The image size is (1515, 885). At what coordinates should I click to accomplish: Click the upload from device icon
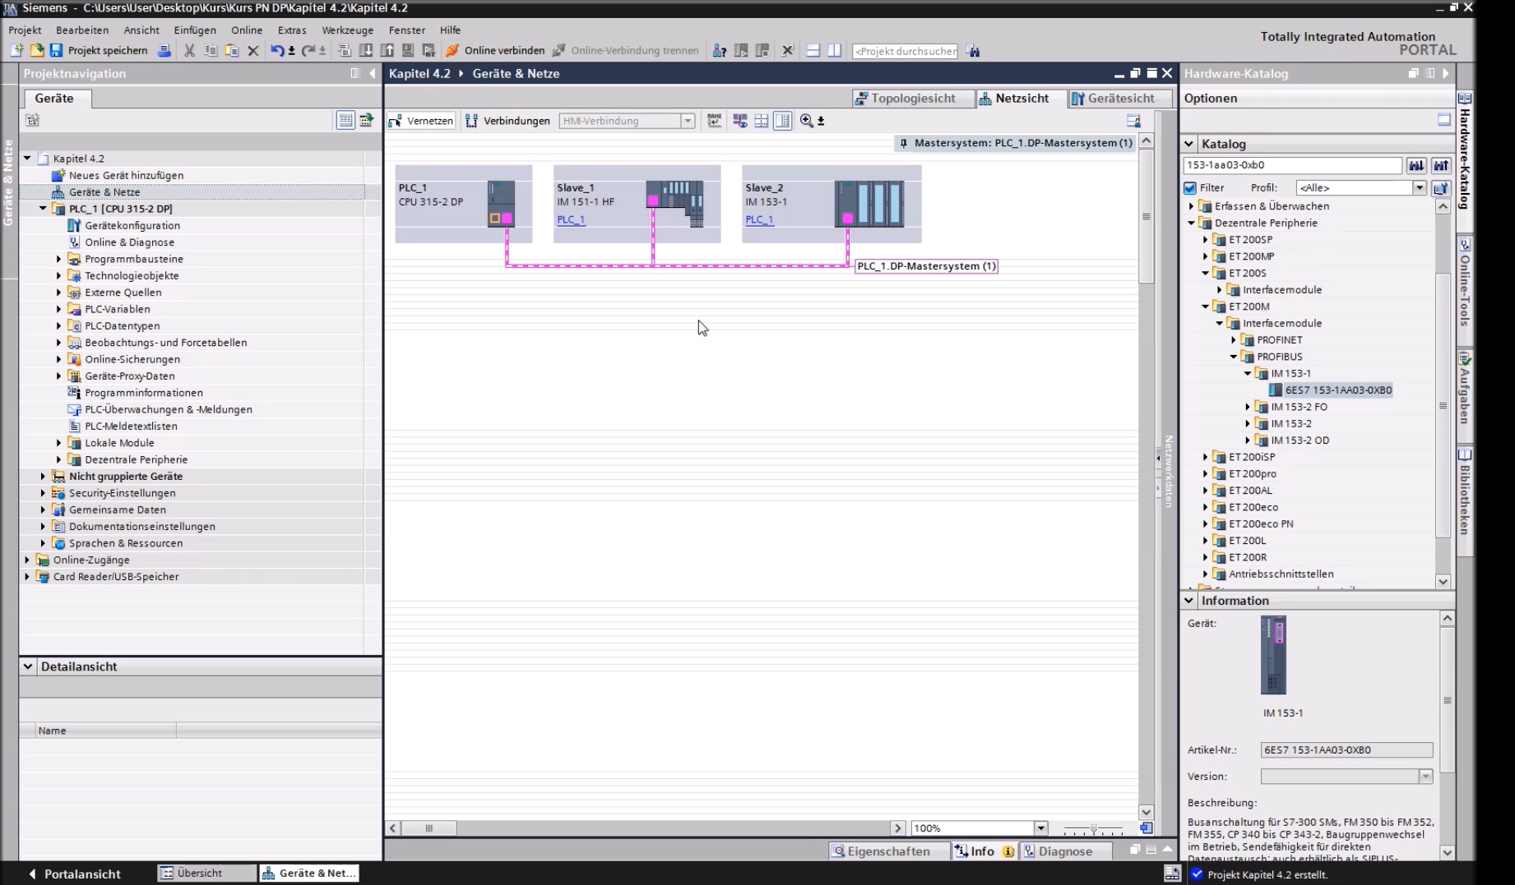click(x=387, y=51)
